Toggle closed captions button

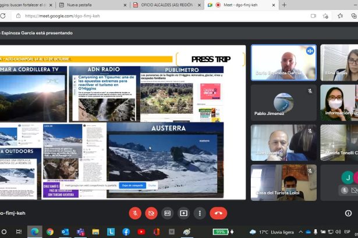tap(167, 213)
